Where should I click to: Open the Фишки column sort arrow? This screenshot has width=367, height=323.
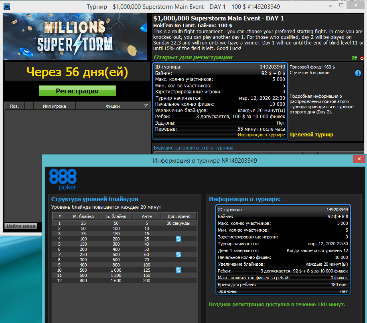[146, 106]
